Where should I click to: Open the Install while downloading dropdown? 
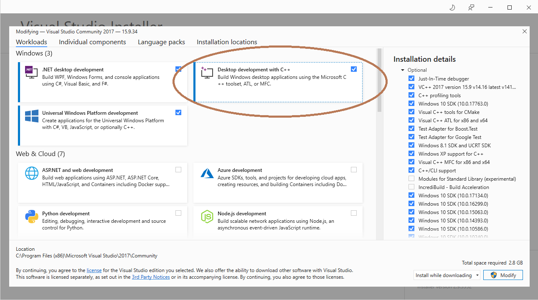point(447,275)
